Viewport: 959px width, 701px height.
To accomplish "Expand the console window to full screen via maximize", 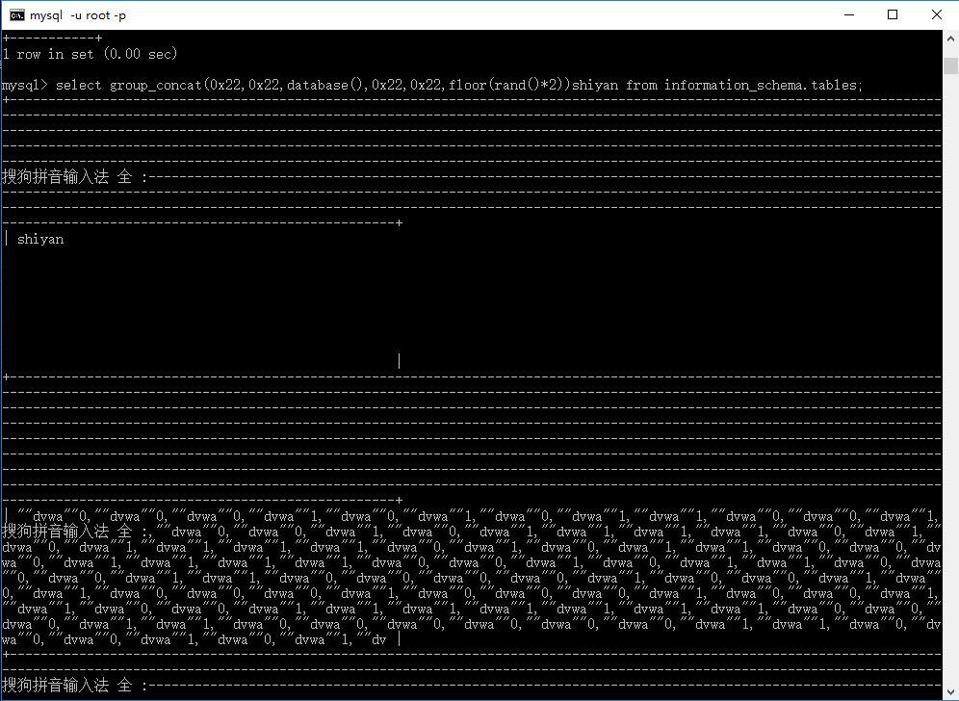I will point(892,14).
